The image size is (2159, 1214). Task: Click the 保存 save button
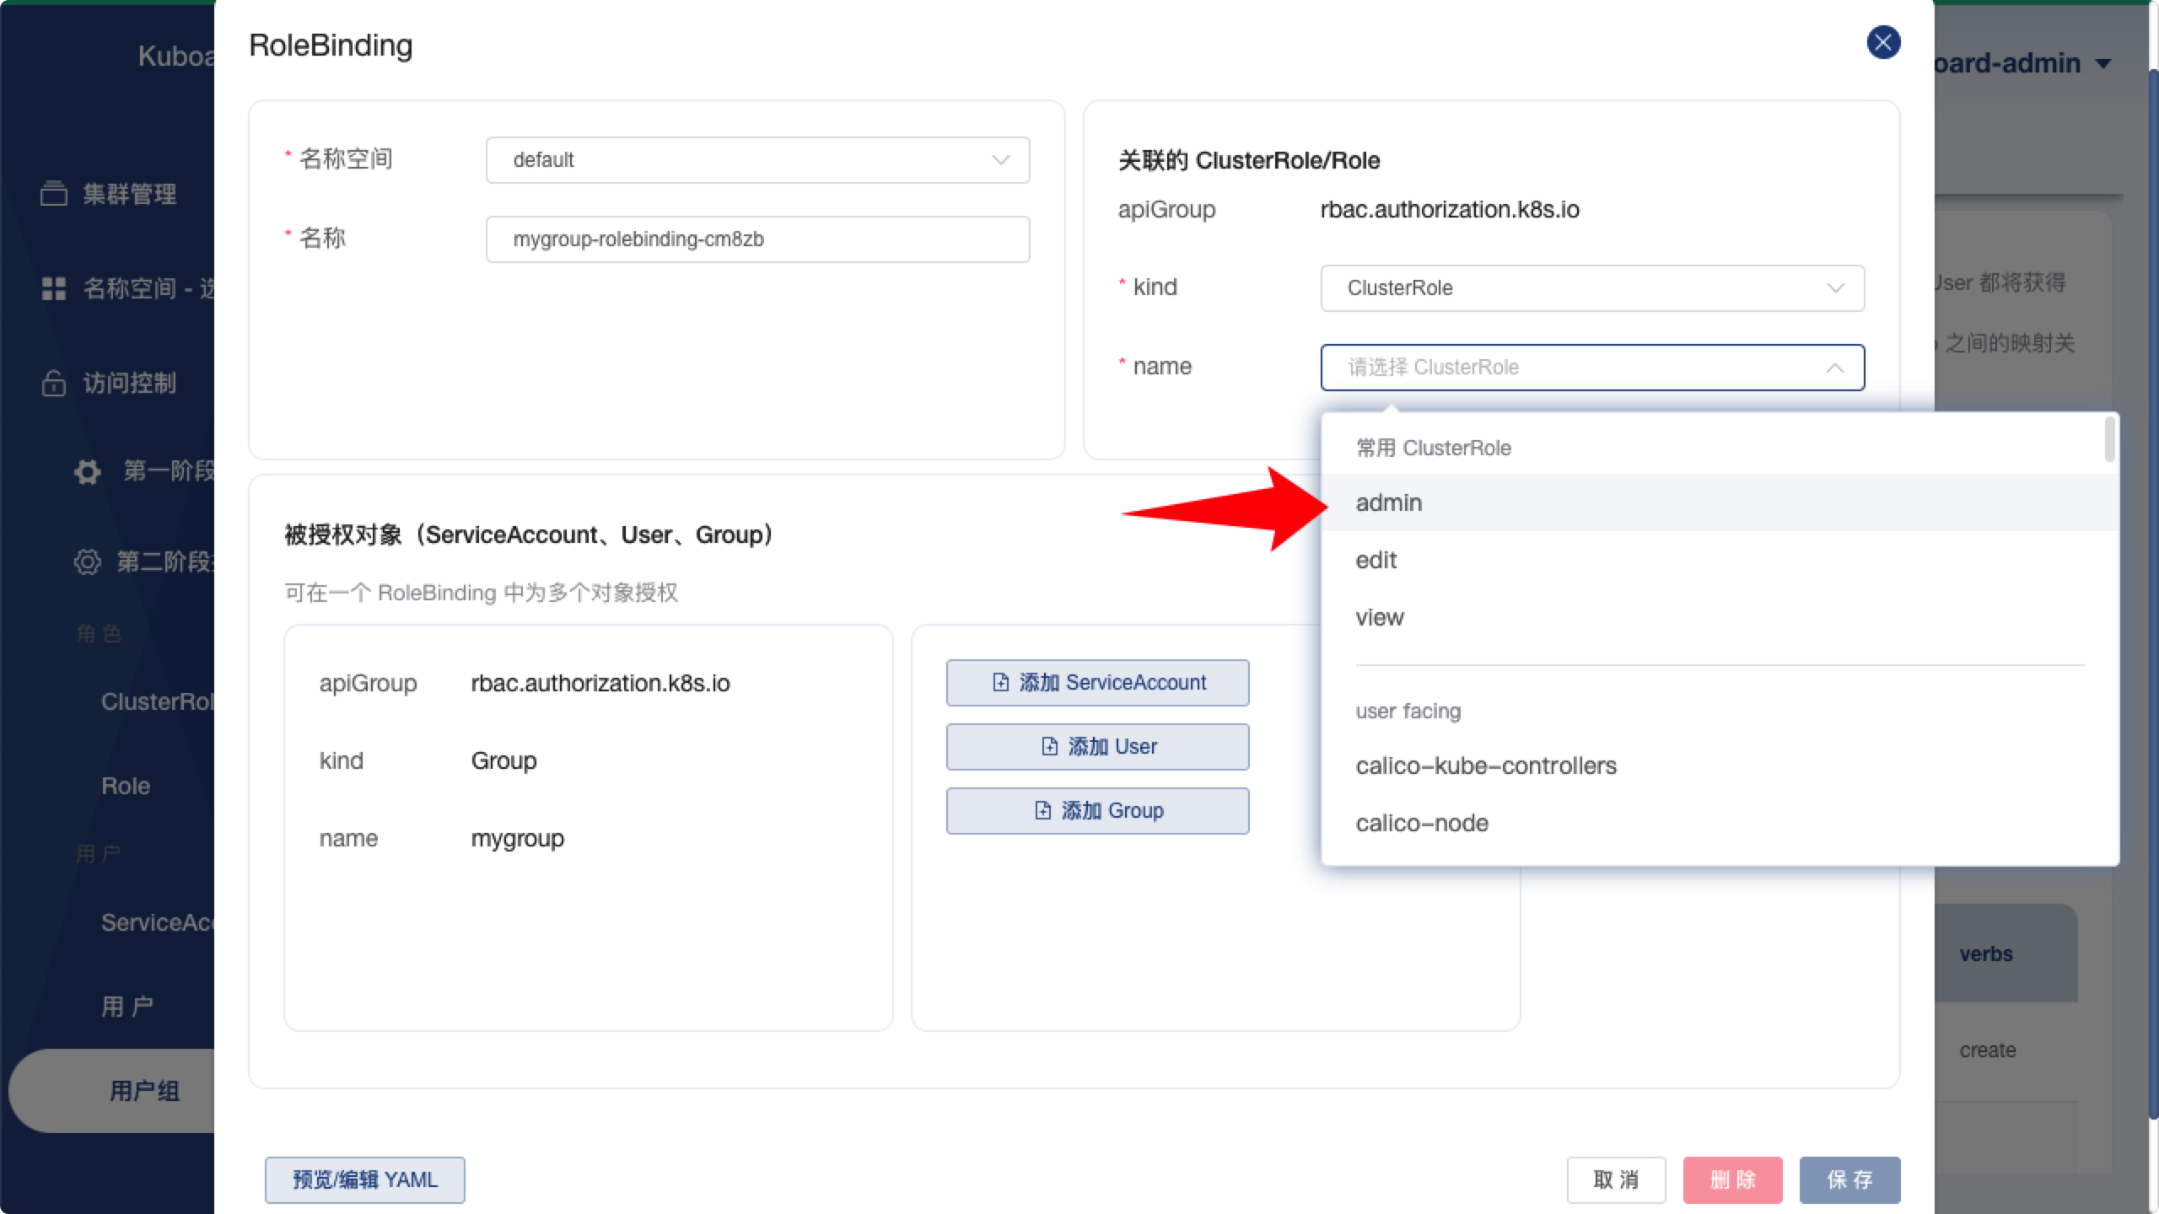[x=1849, y=1179]
